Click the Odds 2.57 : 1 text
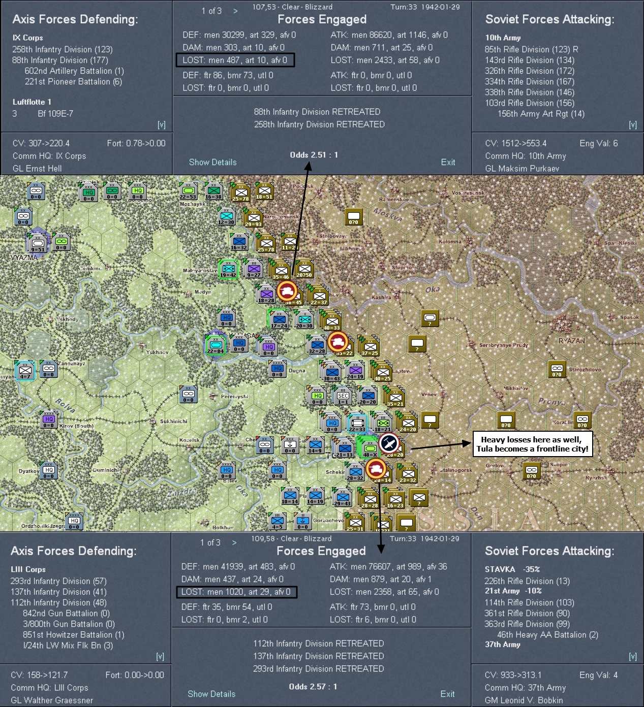This screenshot has height=707, width=644. point(313,687)
